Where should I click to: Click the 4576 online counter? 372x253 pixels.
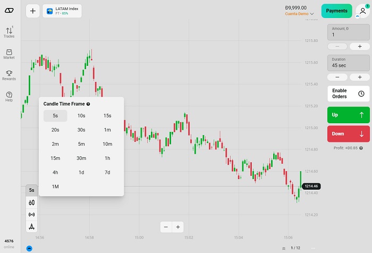tap(9, 244)
